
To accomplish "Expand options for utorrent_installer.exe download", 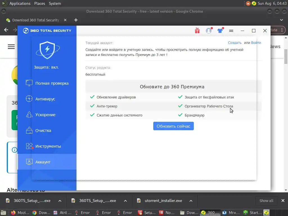I will (191, 201).
